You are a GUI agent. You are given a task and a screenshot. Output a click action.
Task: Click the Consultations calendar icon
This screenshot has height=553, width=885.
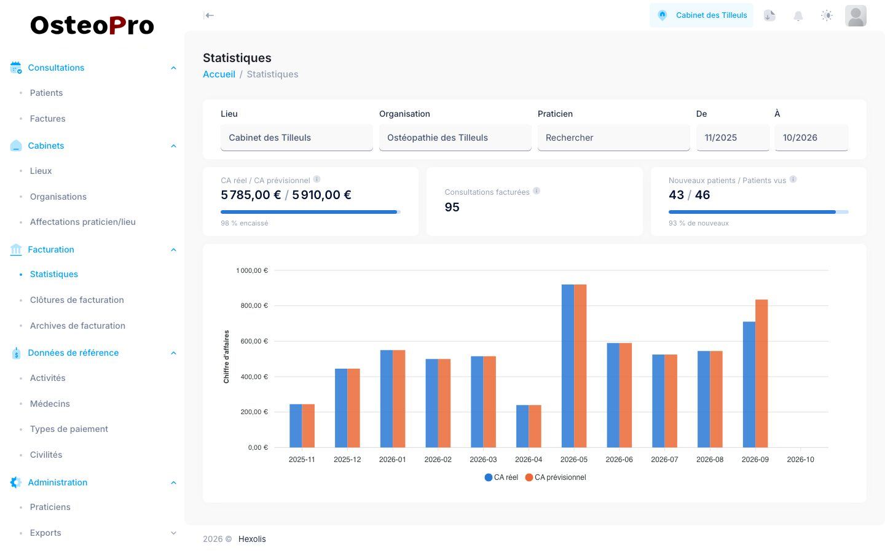(16, 68)
